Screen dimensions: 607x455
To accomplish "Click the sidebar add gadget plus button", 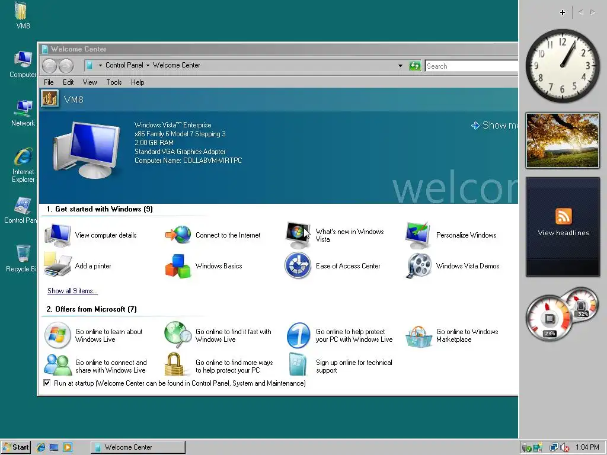I will (563, 12).
